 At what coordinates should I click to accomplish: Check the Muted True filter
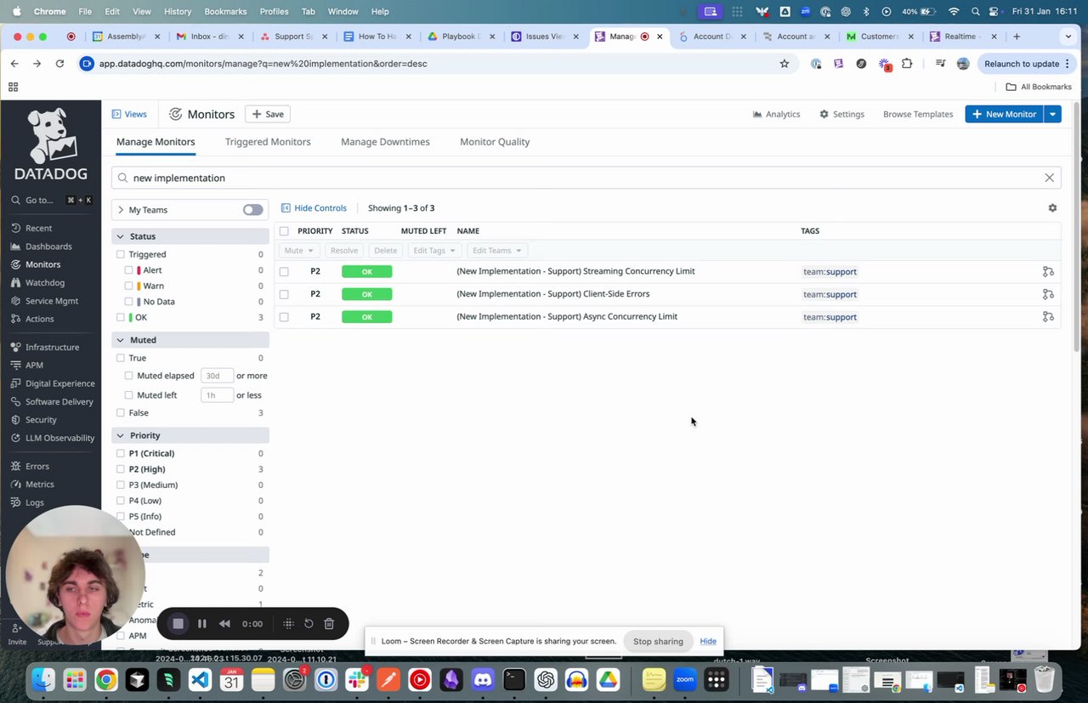tap(121, 358)
